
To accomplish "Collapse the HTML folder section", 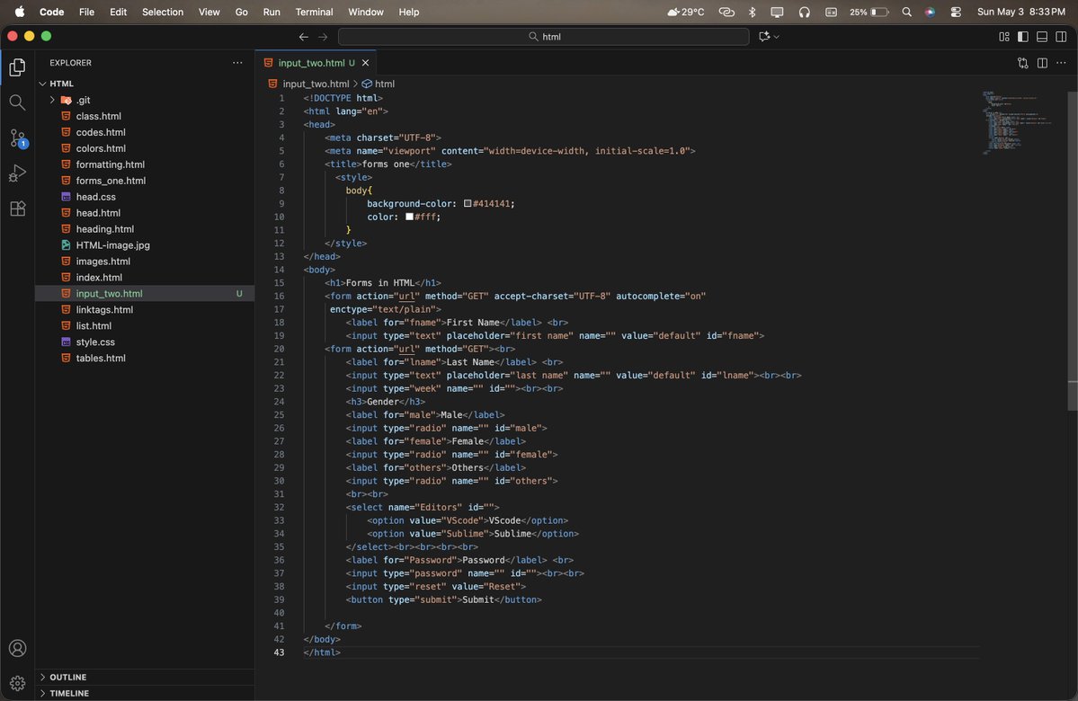I will point(61,84).
